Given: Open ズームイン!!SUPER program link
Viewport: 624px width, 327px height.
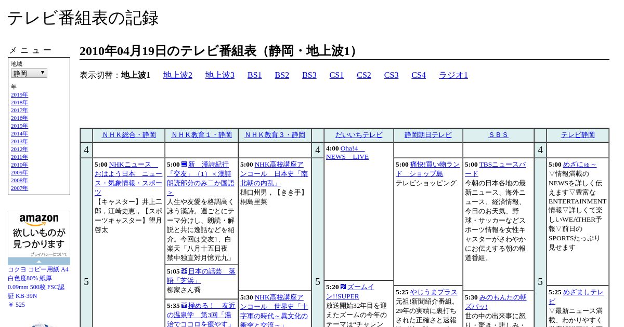Looking at the screenshot, I should [350, 291].
